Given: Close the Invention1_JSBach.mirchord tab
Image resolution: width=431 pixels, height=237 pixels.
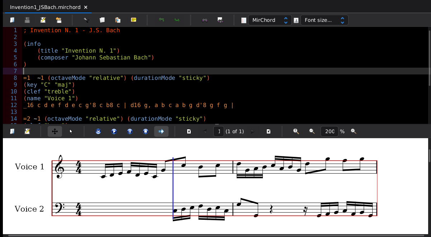Looking at the screenshot, I should tap(86, 7).
